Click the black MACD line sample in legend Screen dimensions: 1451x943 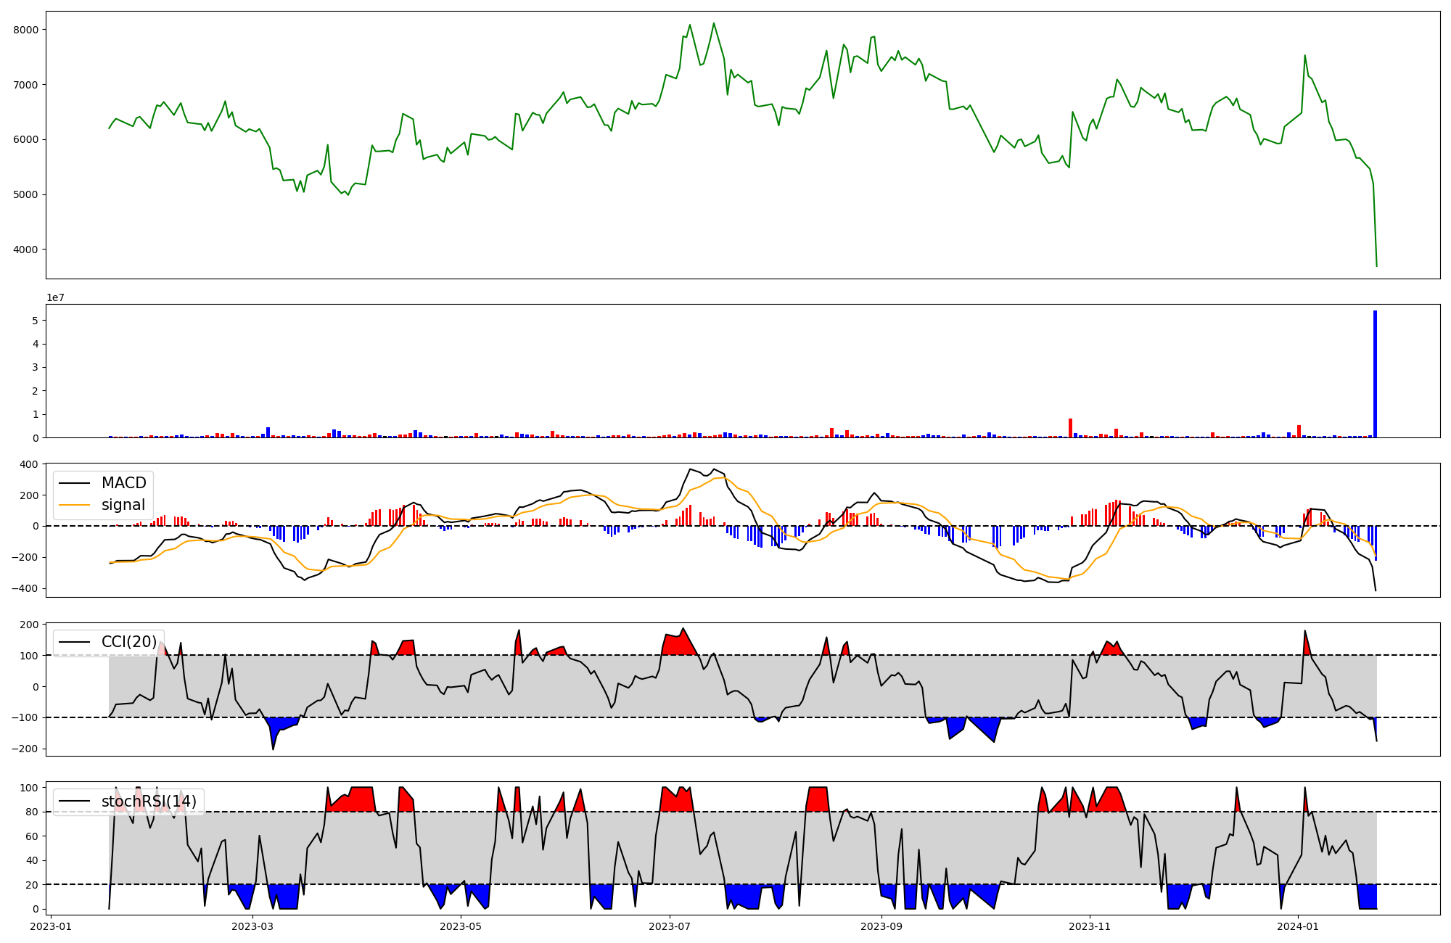click(x=75, y=484)
